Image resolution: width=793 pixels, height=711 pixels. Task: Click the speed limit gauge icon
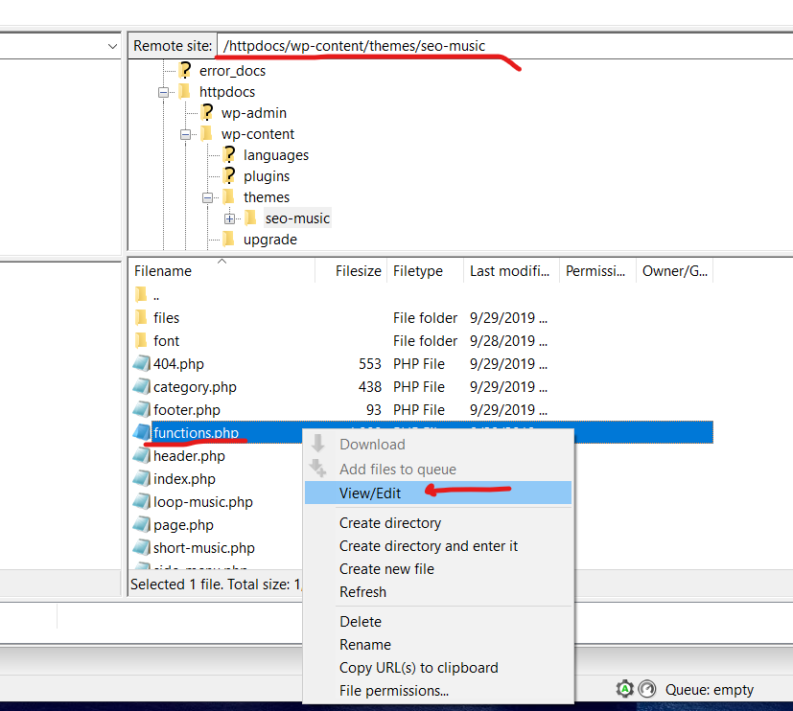coord(647,689)
